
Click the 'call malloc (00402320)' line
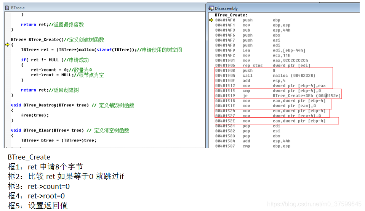pos(266,76)
